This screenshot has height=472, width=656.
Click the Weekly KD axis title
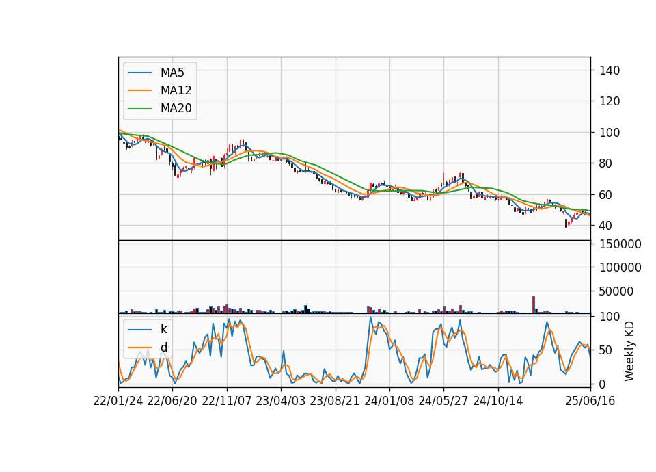click(x=629, y=351)
